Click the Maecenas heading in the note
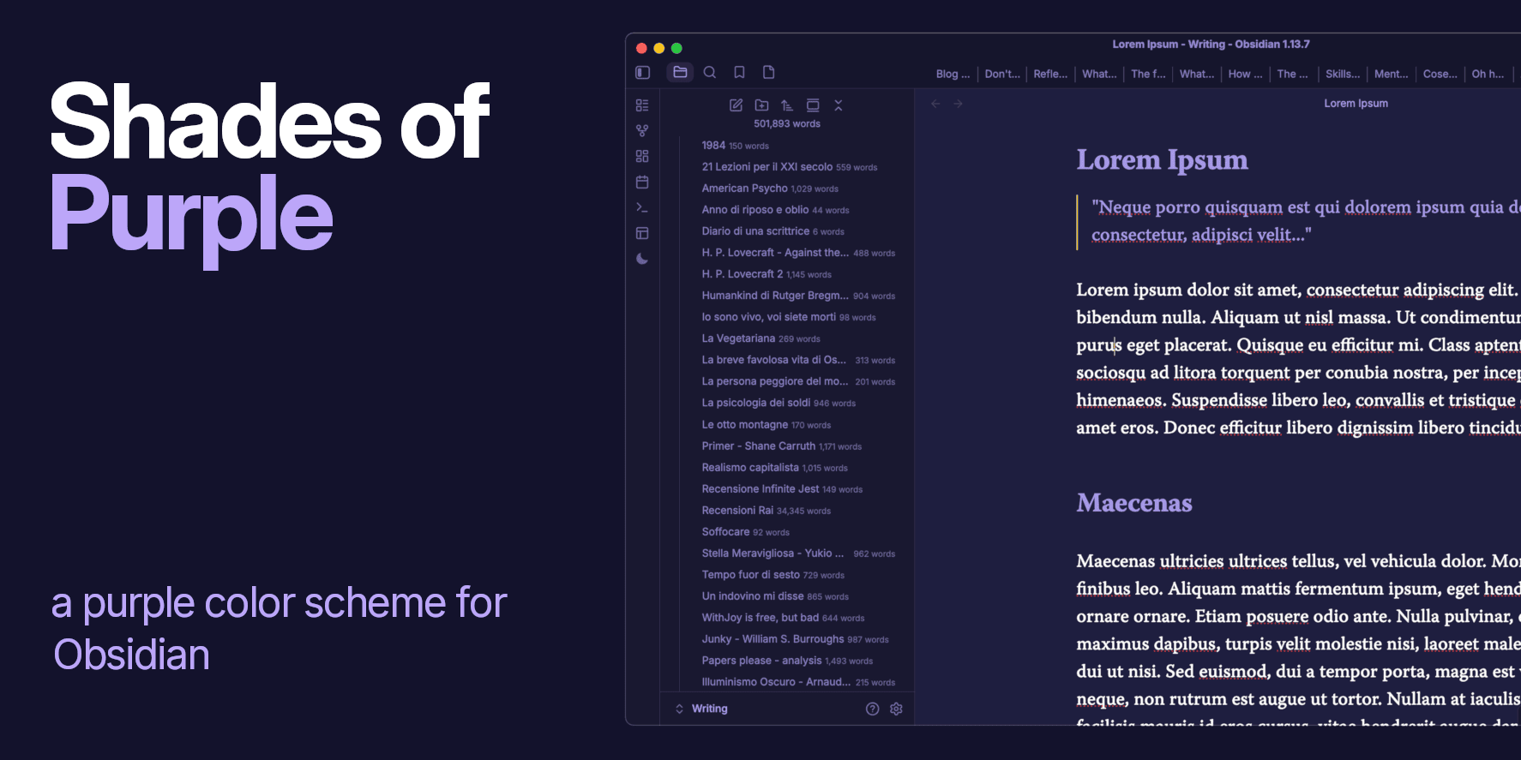Screen dimensions: 1521x760 (x=1134, y=503)
